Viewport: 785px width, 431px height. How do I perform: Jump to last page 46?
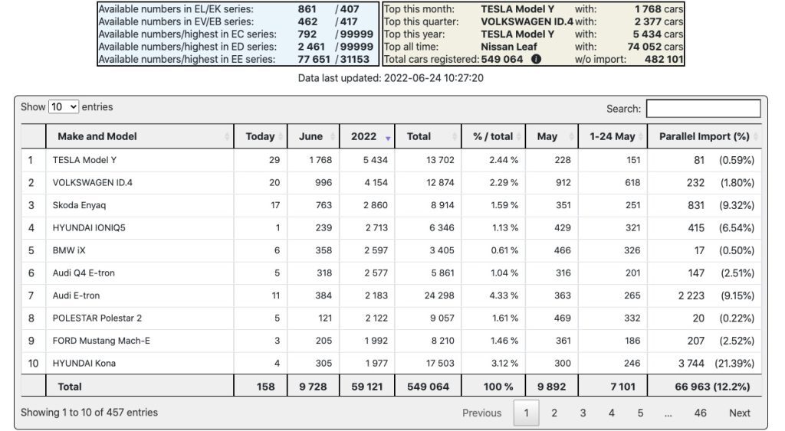point(700,413)
